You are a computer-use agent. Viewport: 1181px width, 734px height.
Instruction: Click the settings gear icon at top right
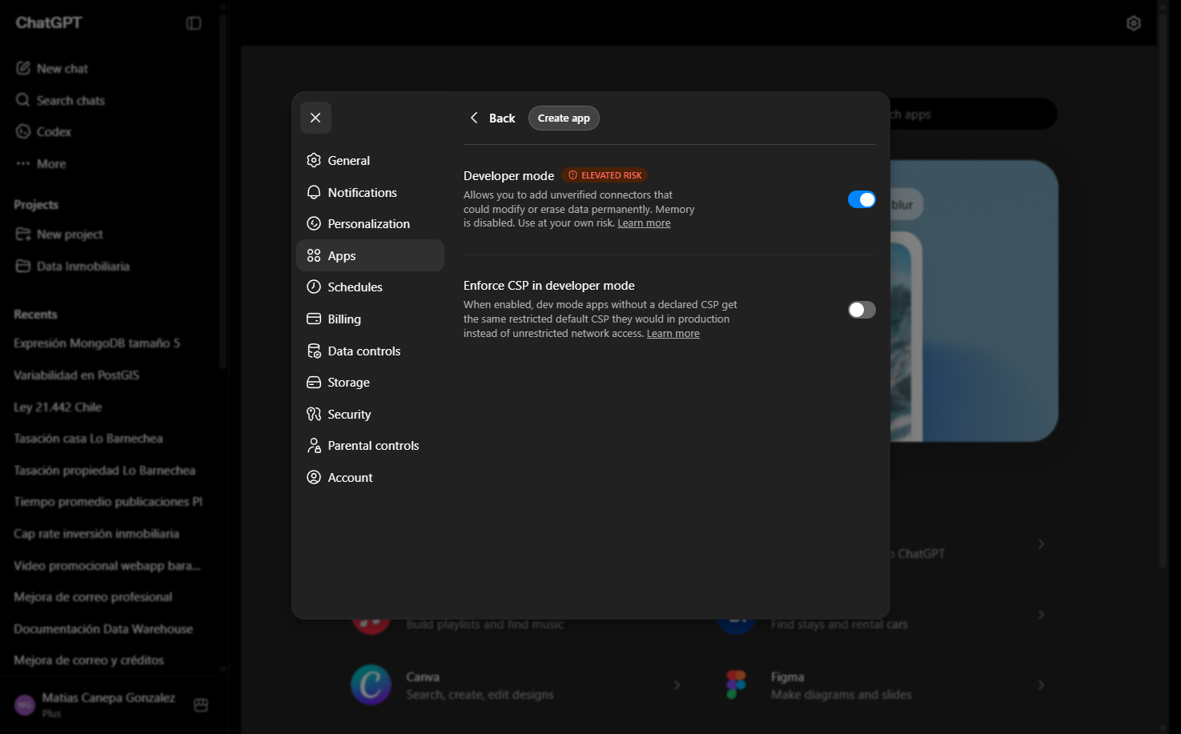(1133, 23)
